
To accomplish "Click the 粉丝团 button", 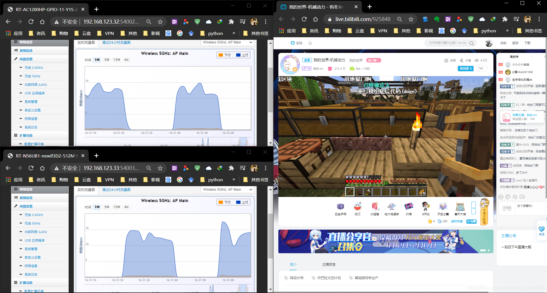I will click(466, 68).
